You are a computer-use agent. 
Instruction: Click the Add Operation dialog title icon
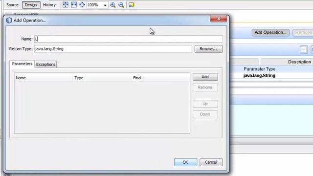click(x=9, y=21)
